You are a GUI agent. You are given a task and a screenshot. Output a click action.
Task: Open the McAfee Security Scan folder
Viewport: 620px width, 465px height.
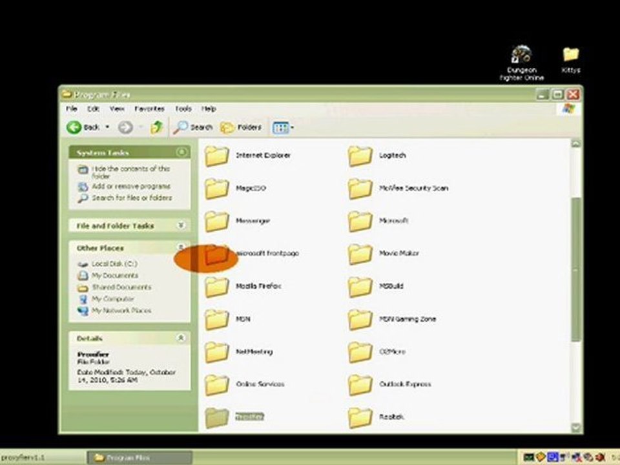pyautogui.click(x=398, y=189)
